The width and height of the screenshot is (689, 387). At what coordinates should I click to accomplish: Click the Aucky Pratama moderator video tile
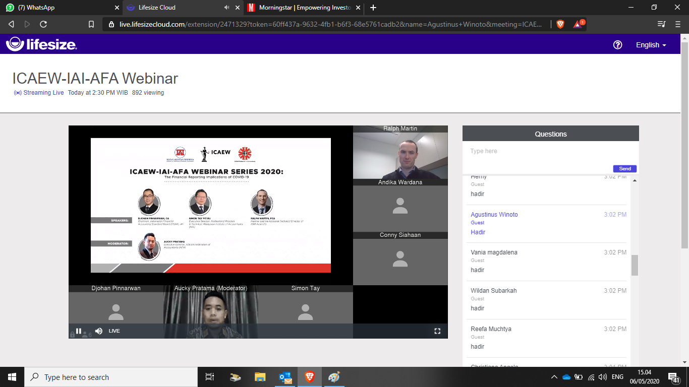click(211, 312)
